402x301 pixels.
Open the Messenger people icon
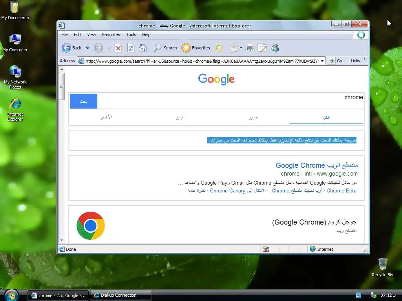click(x=275, y=48)
